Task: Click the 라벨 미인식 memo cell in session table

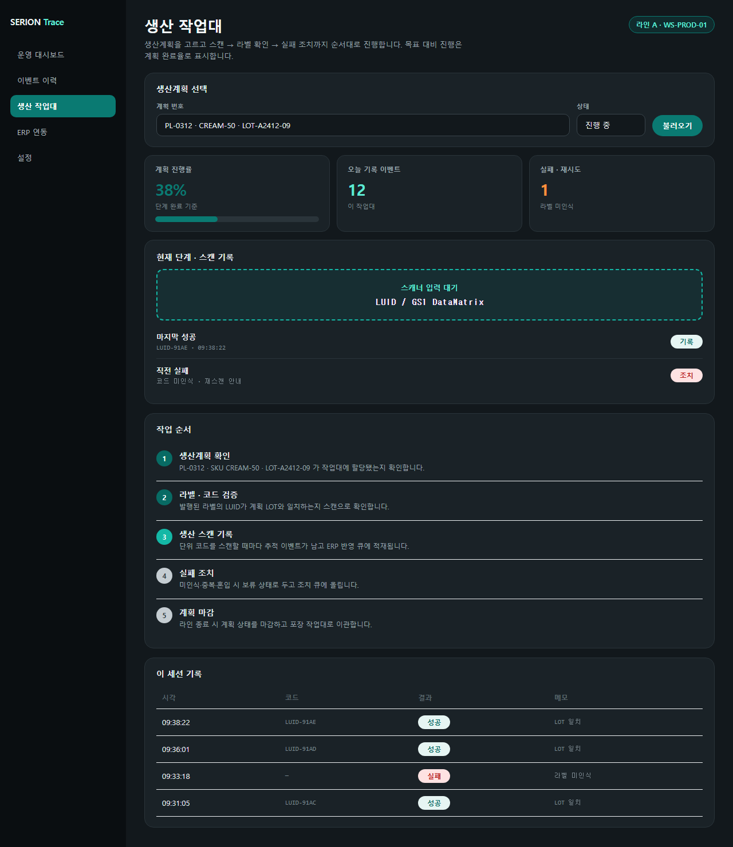Action: 573,775
